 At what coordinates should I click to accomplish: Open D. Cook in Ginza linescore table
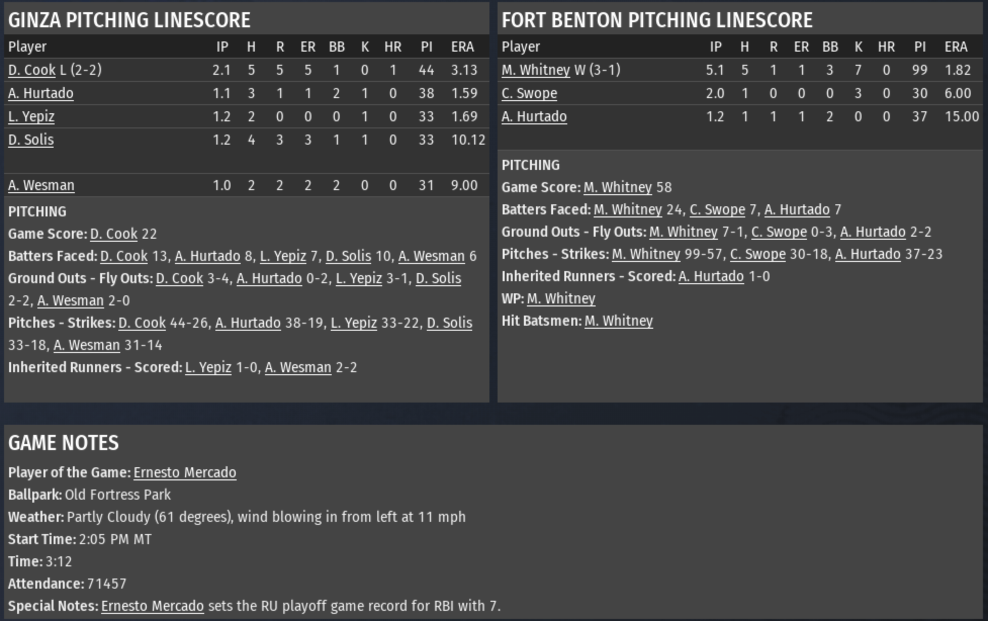[32, 70]
